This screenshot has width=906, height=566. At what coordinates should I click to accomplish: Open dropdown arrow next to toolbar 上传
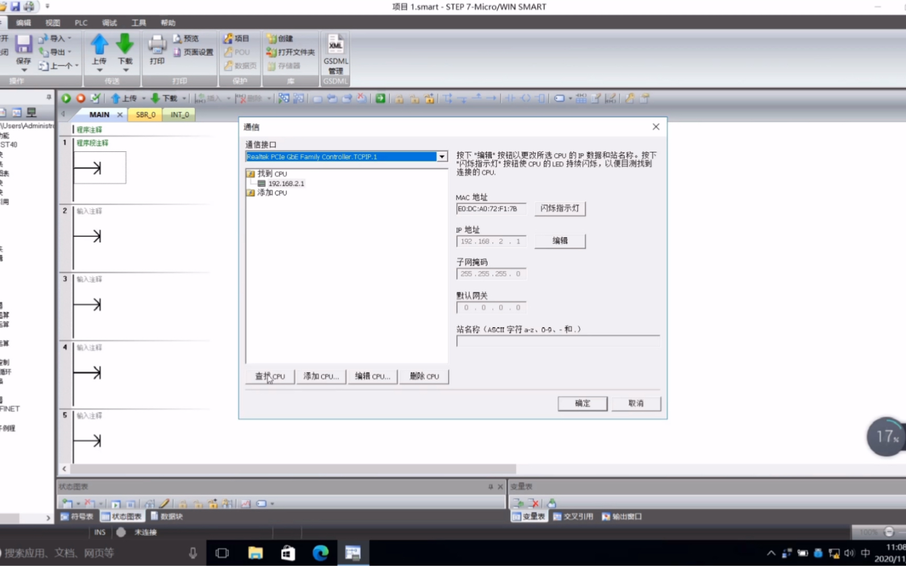point(143,99)
